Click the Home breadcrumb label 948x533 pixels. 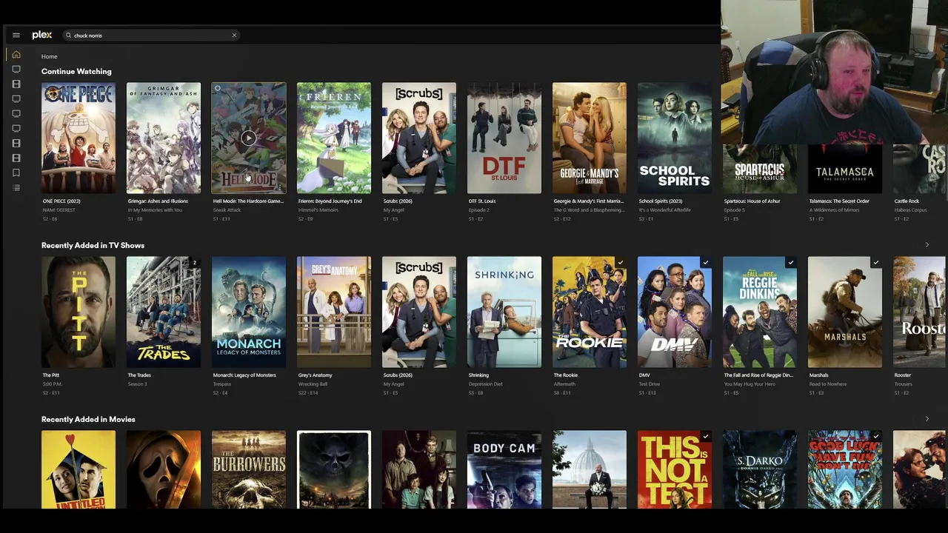pyautogui.click(x=49, y=56)
